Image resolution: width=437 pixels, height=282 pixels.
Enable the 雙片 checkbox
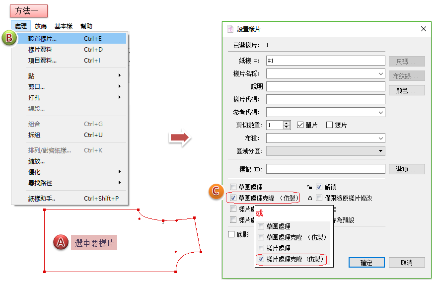[x=329, y=125]
